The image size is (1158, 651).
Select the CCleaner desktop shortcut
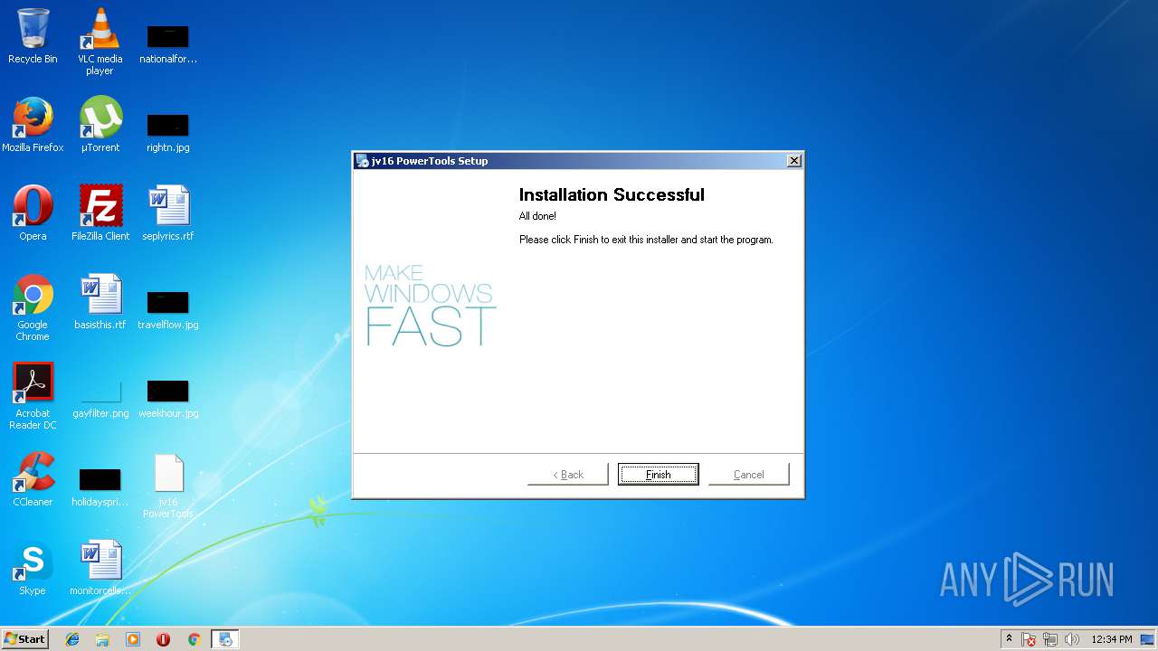coord(33,480)
